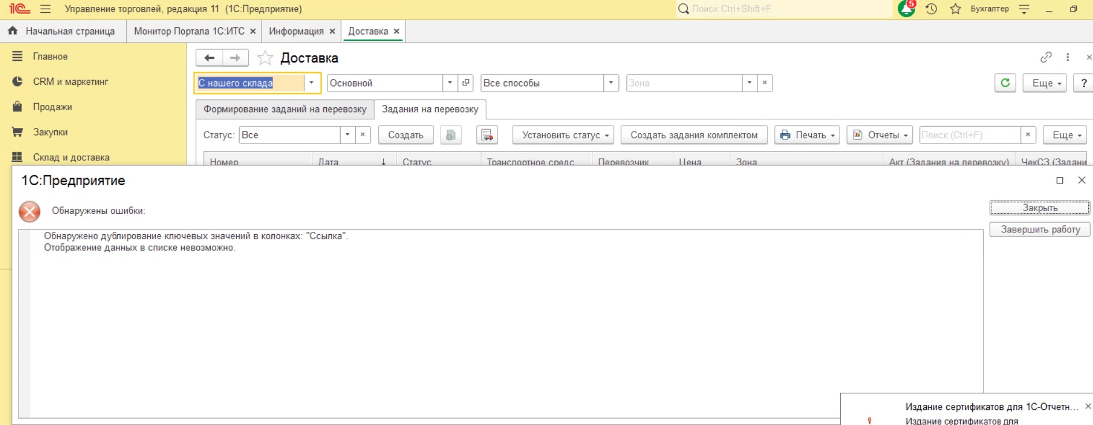1093x425 pixels.
Task: Switch to 'Монитор Портала 1С:ИТС' tab
Action: click(x=189, y=31)
